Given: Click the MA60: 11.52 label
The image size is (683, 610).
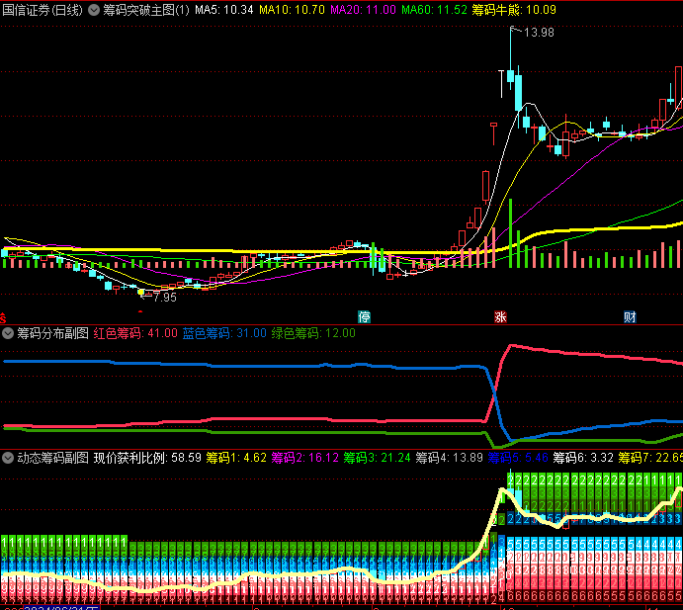Looking at the screenshot, I should coord(434,10).
